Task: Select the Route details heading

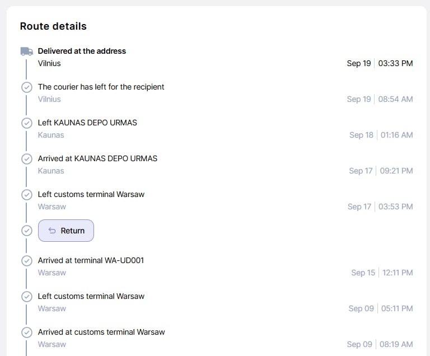Action: tap(53, 26)
